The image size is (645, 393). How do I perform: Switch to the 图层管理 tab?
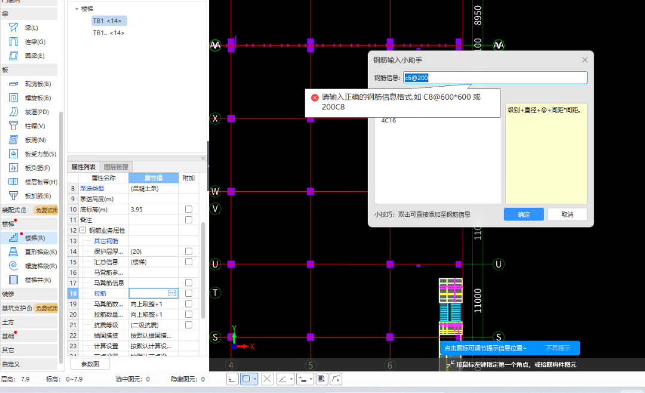[x=116, y=167]
